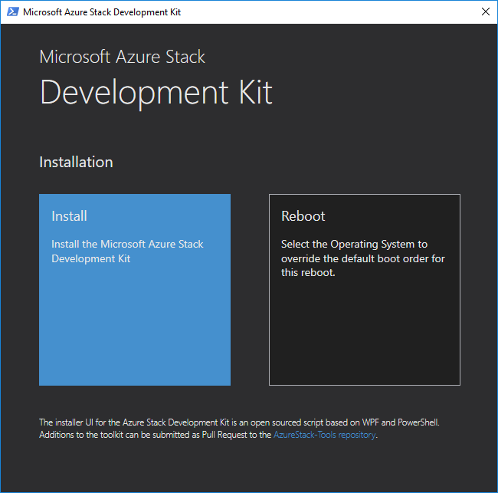Click the "Install" title inside the blue tile
The image size is (498, 493).
tap(69, 216)
